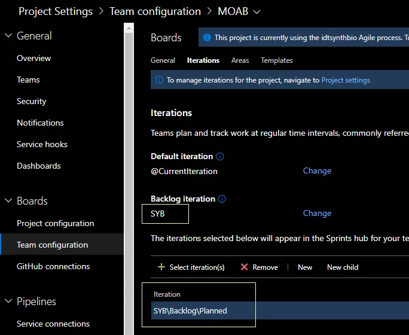Click the New child button
This screenshot has width=409, height=335.
pos(343,267)
